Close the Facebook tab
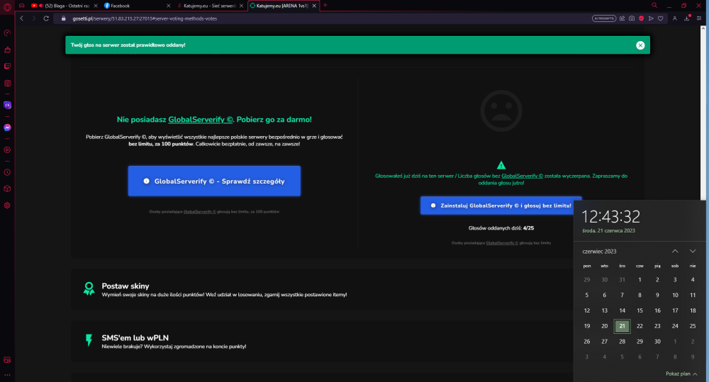 (169, 6)
